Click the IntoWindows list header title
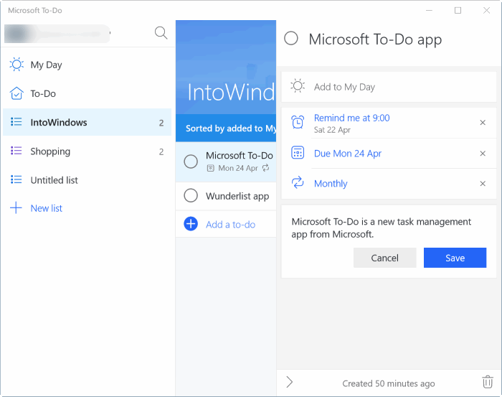 [230, 93]
